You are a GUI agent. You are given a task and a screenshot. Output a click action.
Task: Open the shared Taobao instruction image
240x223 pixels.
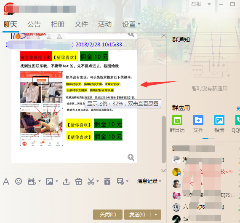pyautogui.click(x=74, y=106)
